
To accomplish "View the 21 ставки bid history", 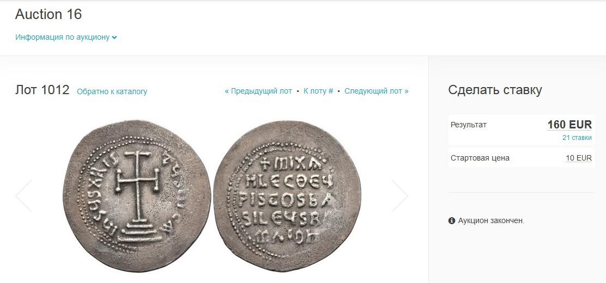I will pos(577,138).
